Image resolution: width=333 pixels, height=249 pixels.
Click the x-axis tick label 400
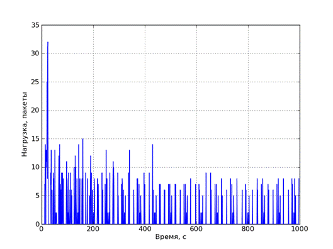pyautogui.click(x=145, y=229)
